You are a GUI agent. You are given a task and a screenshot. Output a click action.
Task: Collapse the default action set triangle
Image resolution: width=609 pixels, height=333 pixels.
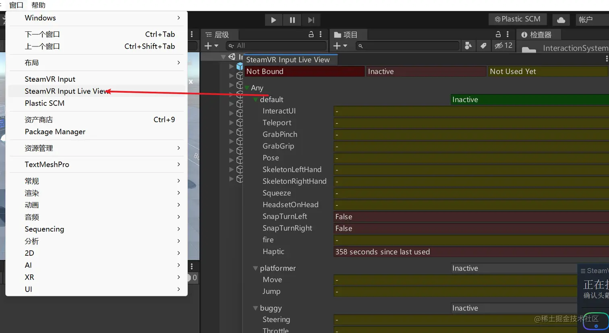click(x=255, y=99)
